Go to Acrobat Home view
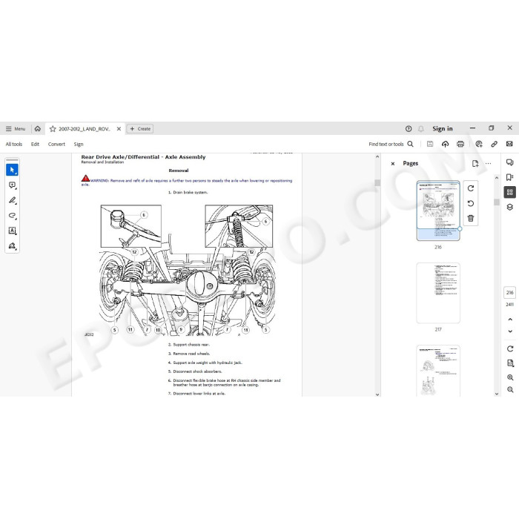 coord(38,129)
